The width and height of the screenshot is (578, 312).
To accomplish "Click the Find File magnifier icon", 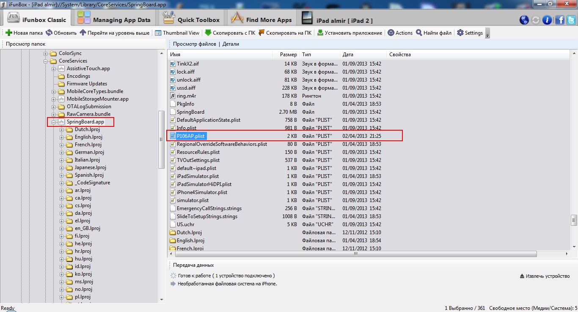I will pyautogui.click(x=419, y=33).
